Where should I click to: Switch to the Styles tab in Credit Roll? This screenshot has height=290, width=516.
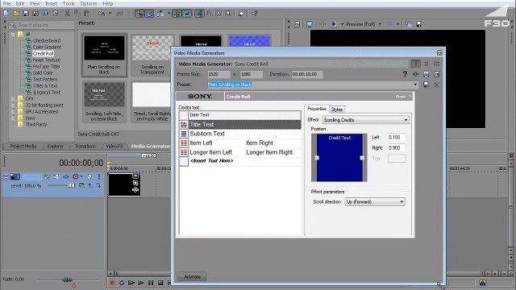[337, 110]
